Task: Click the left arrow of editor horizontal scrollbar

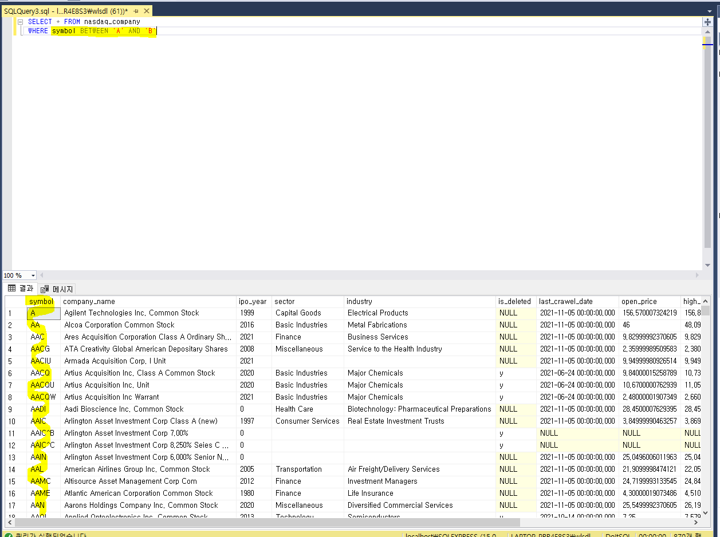Action: click(42, 275)
